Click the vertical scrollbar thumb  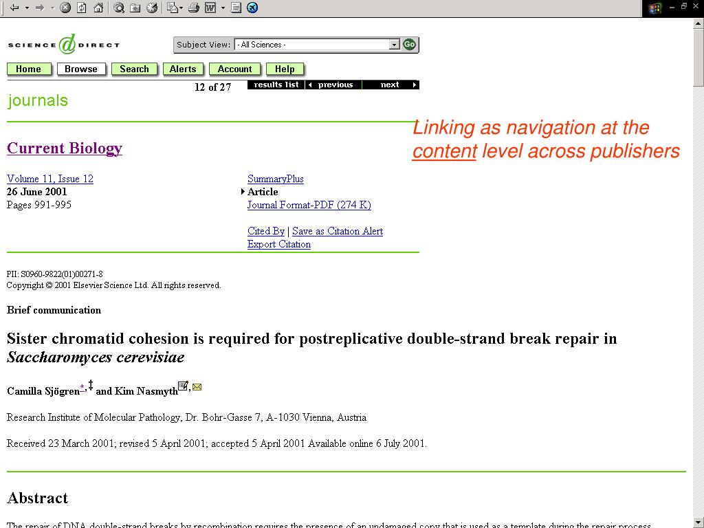pyautogui.click(x=698, y=57)
